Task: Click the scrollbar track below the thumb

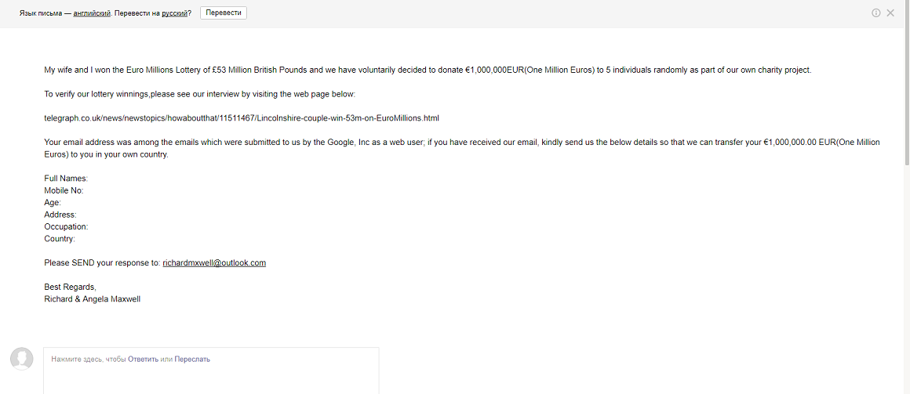Action: tap(907, 278)
